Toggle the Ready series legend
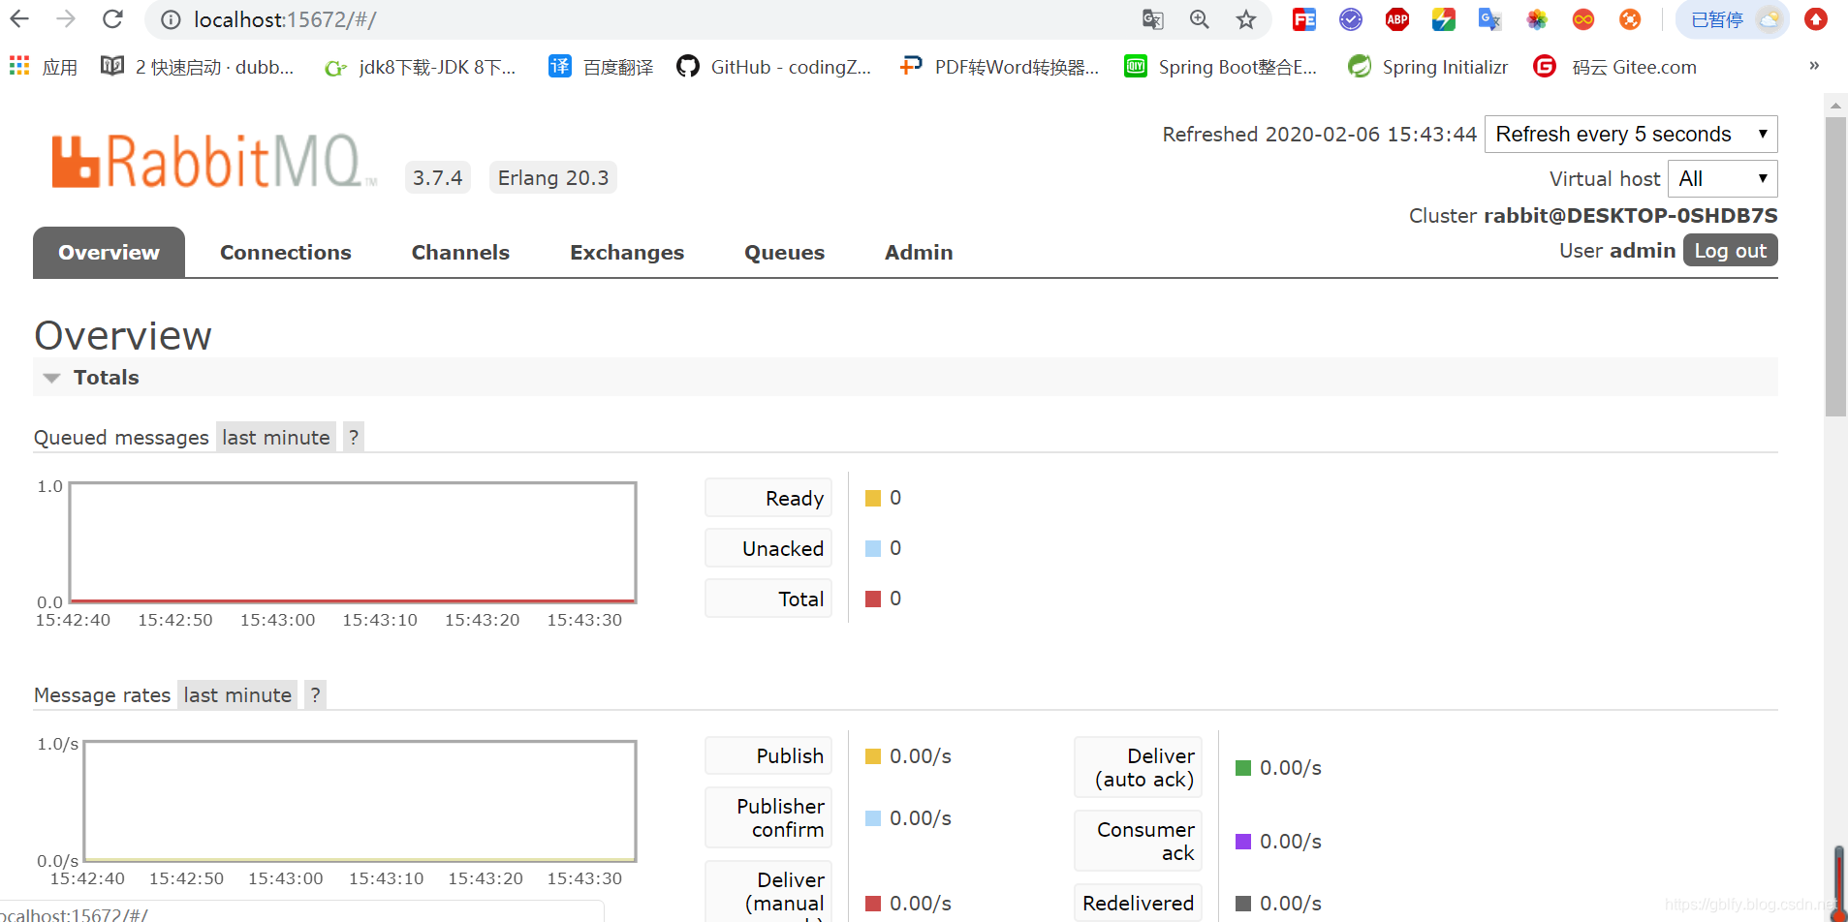Viewport: 1848px width, 922px height. 768,498
